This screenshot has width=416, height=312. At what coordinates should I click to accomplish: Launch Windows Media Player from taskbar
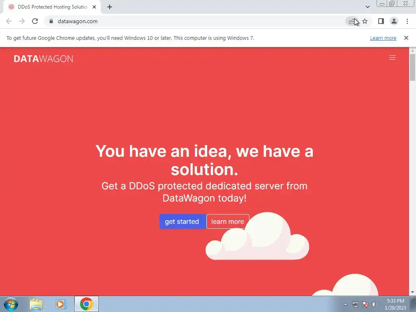pyautogui.click(x=61, y=304)
